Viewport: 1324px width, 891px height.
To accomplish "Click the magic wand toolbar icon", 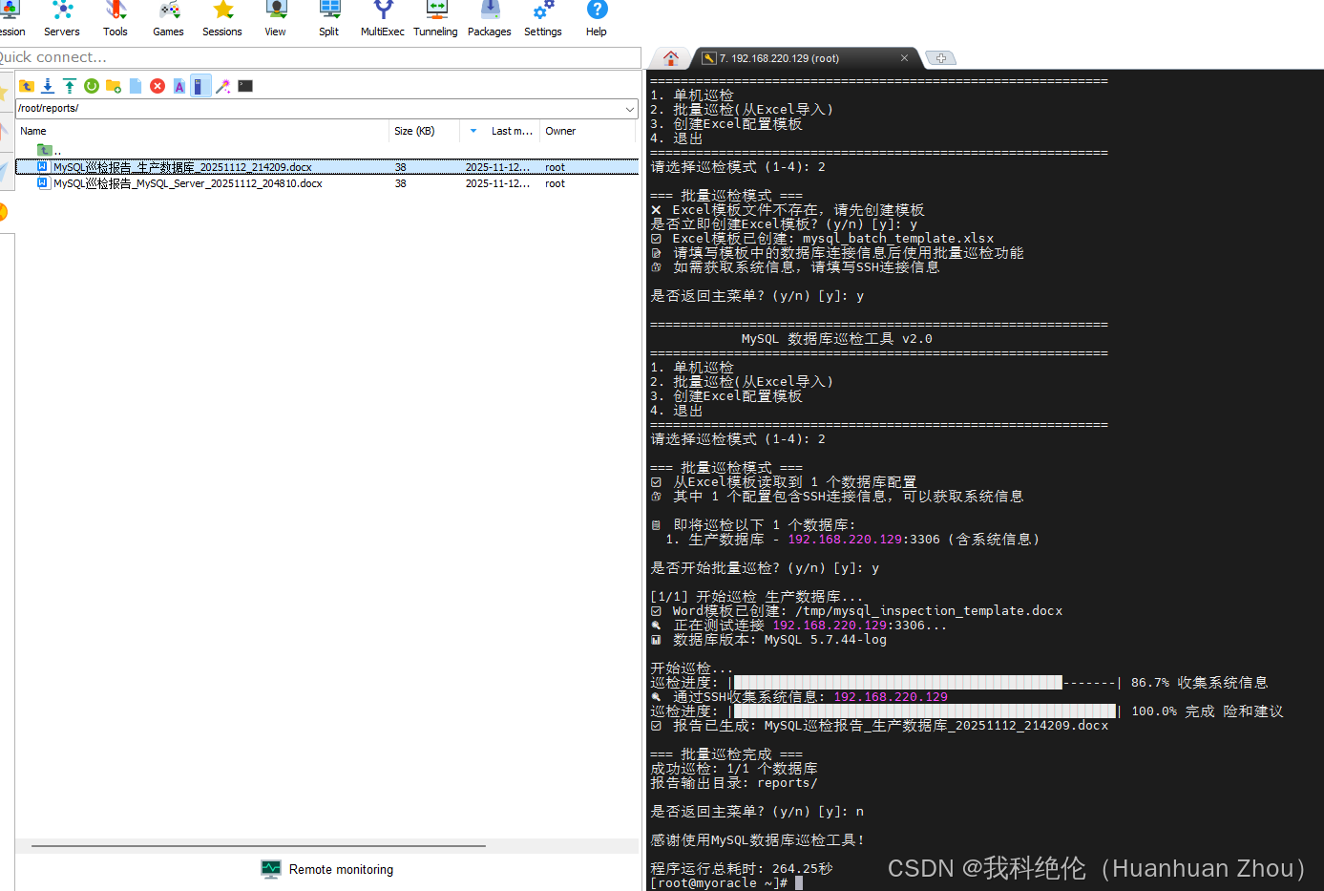I will 223,86.
